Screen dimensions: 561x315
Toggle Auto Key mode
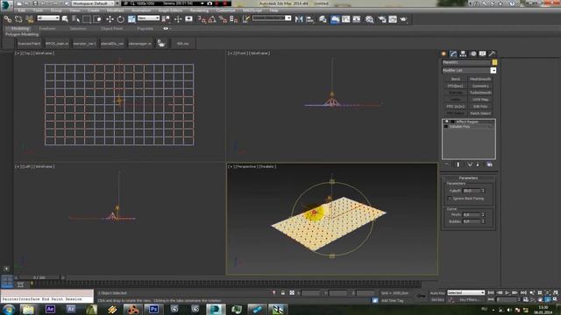(x=437, y=293)
